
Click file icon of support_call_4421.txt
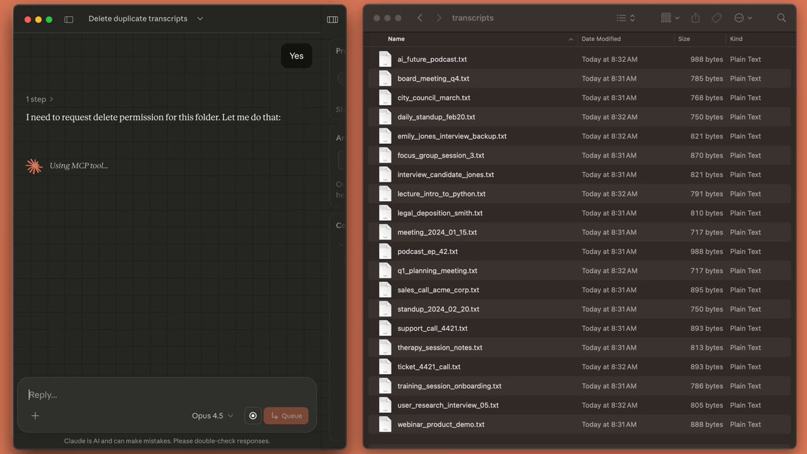385,328
